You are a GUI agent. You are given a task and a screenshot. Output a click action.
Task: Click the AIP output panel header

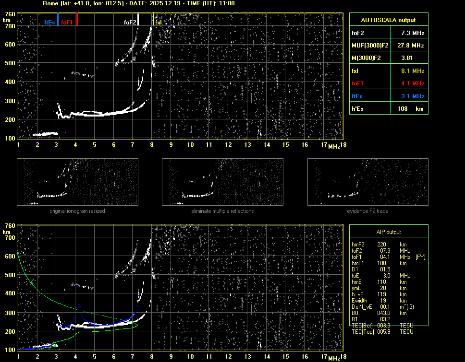388,232
